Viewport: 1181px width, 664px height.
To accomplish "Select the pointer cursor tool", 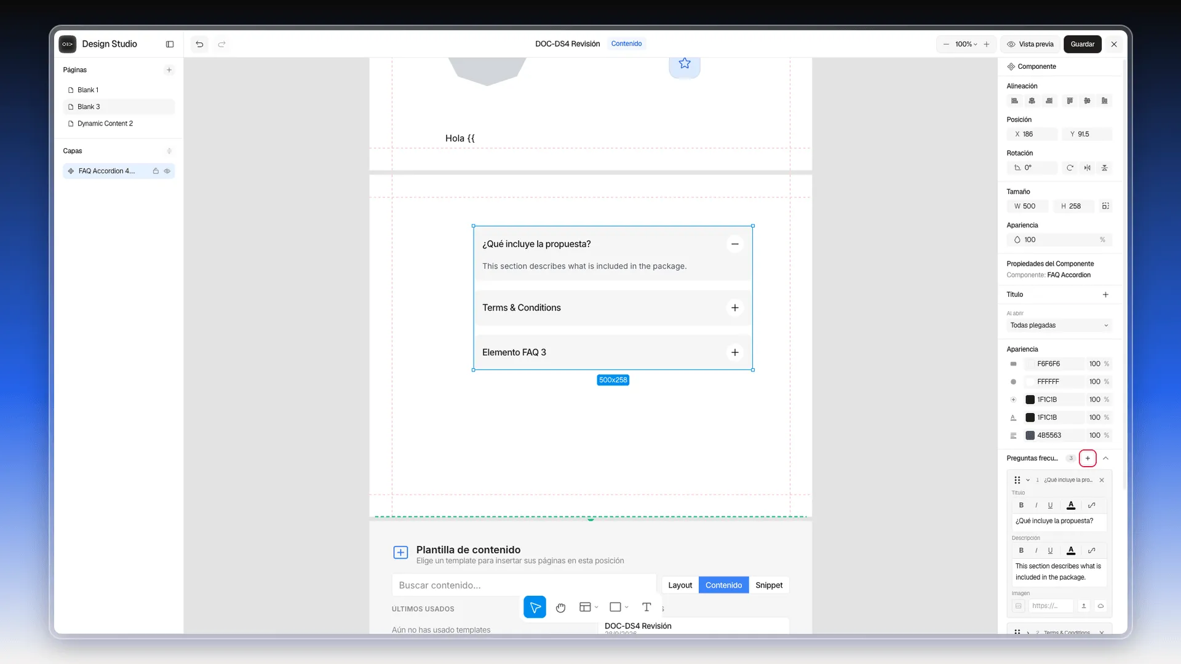I will (x=535, y=607).
